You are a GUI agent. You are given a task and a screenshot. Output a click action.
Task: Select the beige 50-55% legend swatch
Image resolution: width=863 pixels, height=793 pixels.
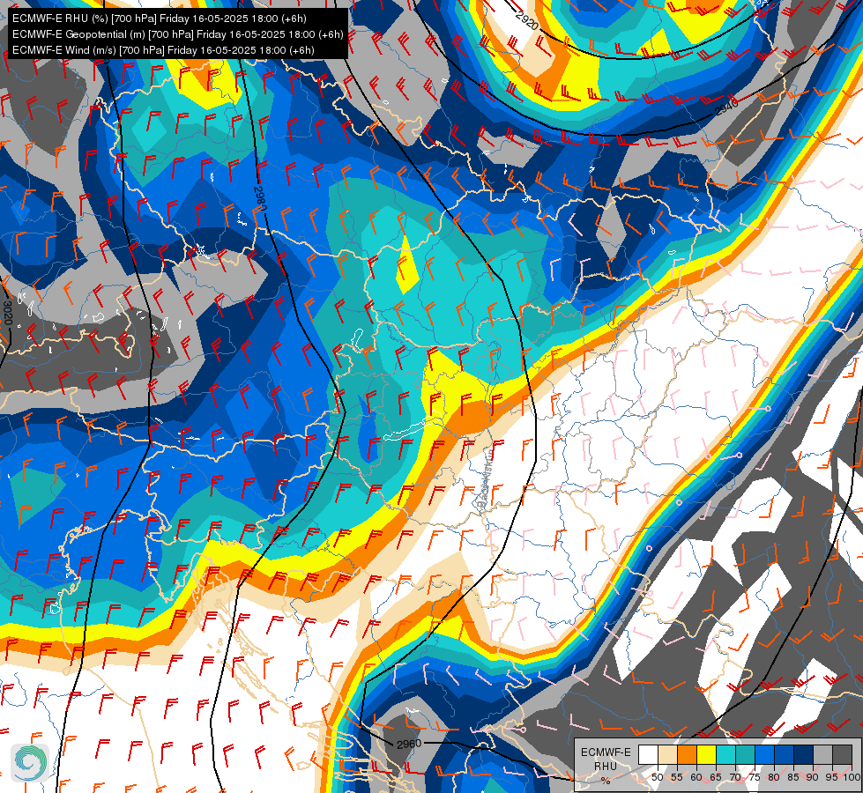tap(667, 754)
